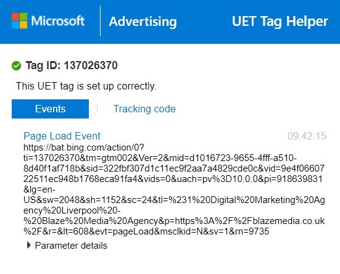The width and height of the screenshot is (340, 274).
Task: Click the URL line containing blazemedia.co.uk
Action: (x=174, y=221)
